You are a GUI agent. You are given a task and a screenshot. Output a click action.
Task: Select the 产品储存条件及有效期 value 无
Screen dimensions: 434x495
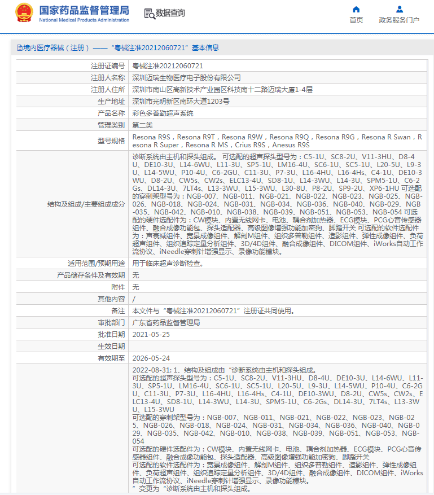[x=135, y=275]
